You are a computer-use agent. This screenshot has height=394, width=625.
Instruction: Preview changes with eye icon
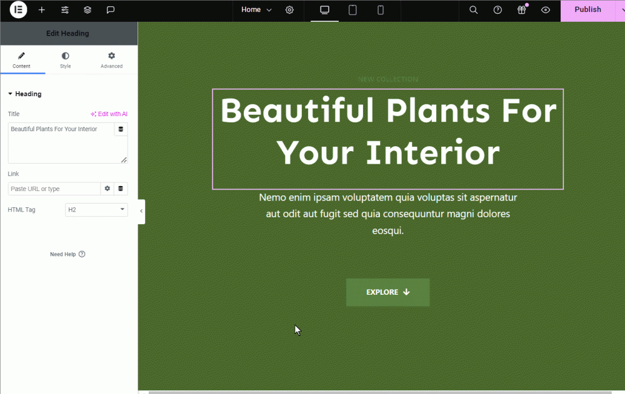coord(545,10)
